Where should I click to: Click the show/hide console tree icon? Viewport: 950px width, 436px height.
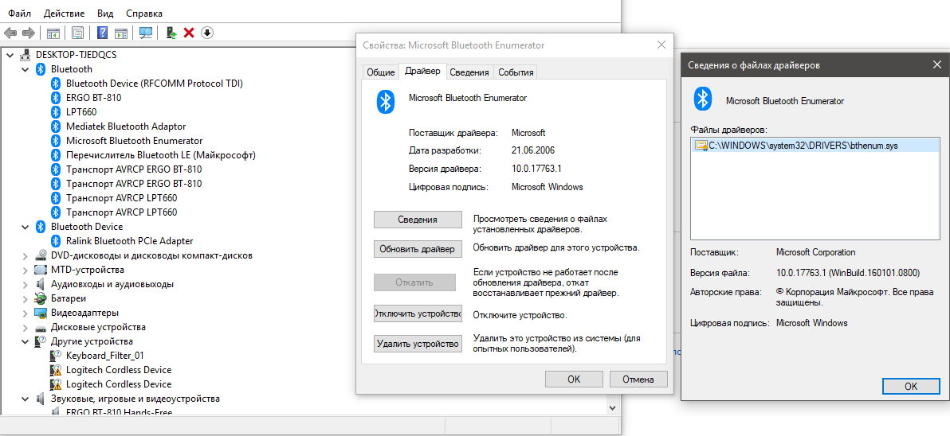53,33
